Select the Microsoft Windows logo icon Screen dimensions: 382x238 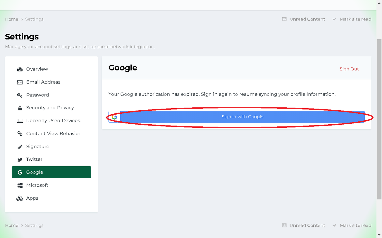[x=20, y=185]
